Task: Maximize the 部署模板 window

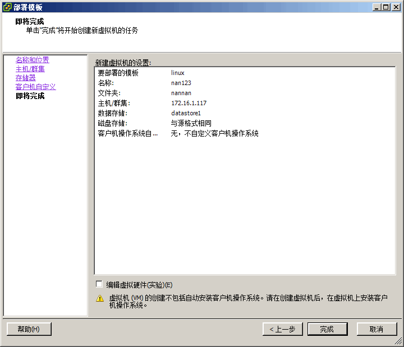Action: coord(386,7)
